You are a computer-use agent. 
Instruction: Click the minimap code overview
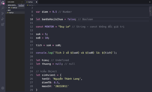click(150, 11)
